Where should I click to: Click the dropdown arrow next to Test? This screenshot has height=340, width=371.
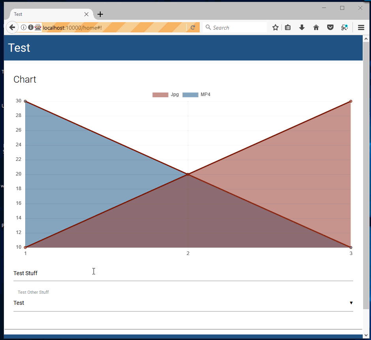point(350,303)
